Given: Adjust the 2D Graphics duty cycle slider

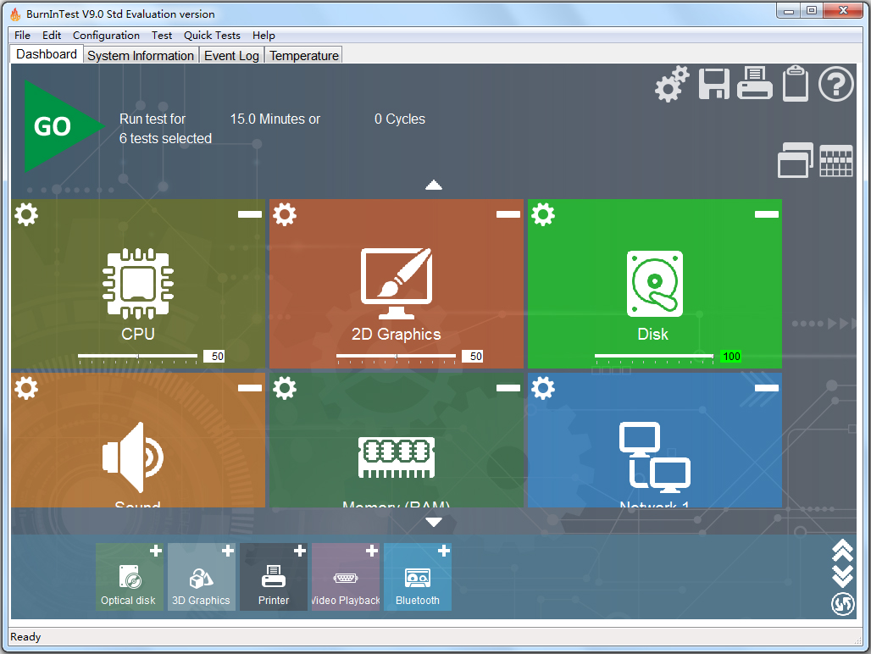Looking at the screenshot, I should [396, 357].
